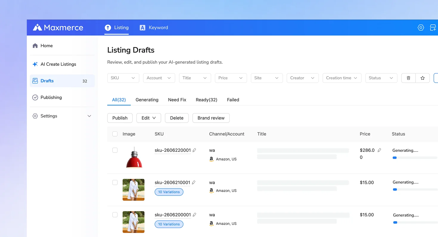This screenshot has height=237, width=438.
Task: Check the box for sku-2606220001
Action: click(x=115, y=150)
